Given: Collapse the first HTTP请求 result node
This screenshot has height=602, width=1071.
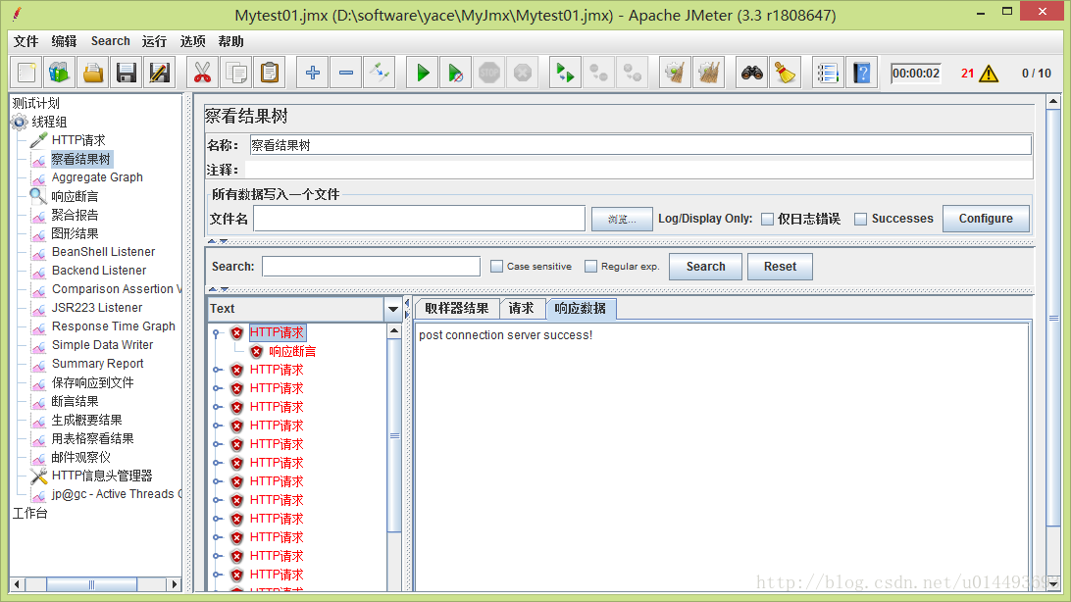Looking at the screenshot, I should (x=217, y=333).
